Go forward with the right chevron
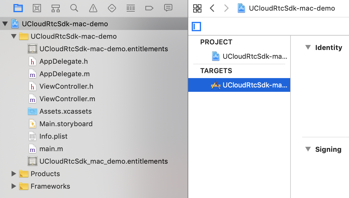 (226, 8)
